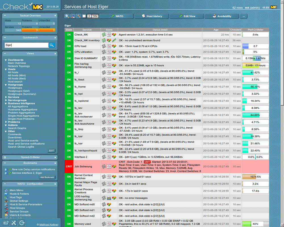Sort table by the Age column header

click(216, 30)
